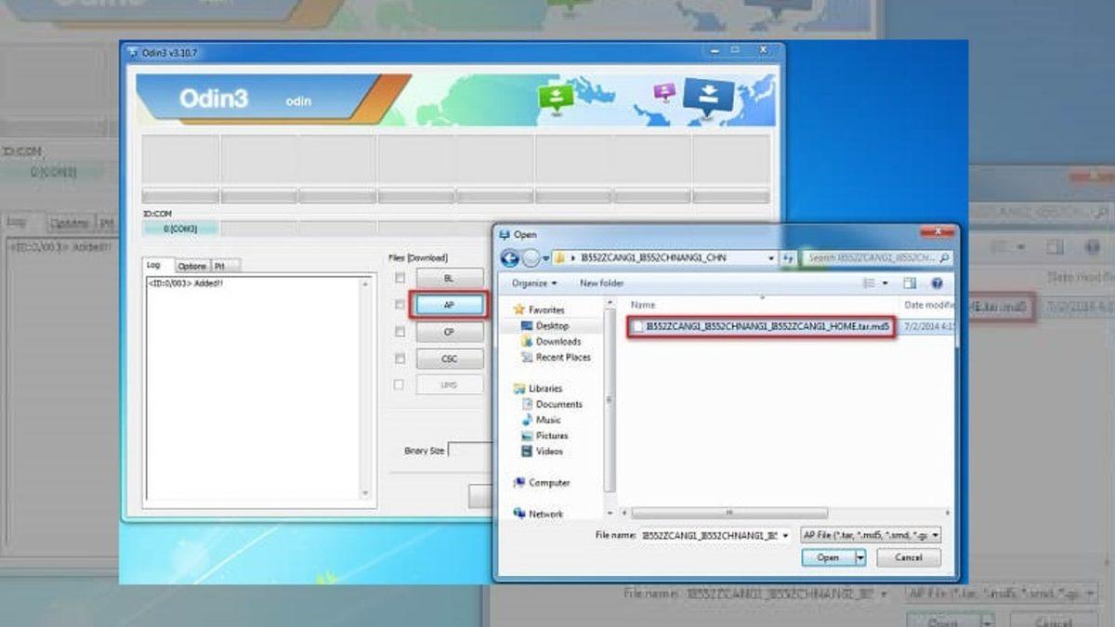Click the Help question mark icon
This screenshot has height=627, width=1115.
point(937,283)
